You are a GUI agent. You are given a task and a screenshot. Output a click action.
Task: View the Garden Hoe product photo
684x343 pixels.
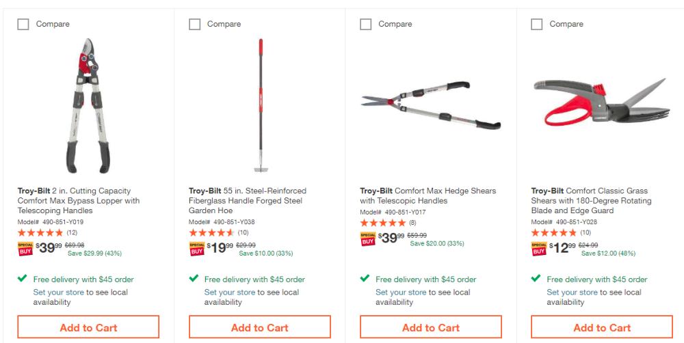259,106
